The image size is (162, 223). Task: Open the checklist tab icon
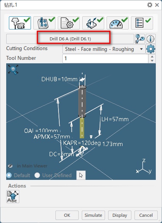[142, 23]
